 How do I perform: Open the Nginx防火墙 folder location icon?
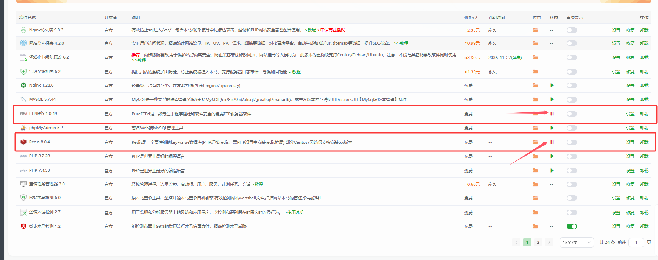(535, 30)
